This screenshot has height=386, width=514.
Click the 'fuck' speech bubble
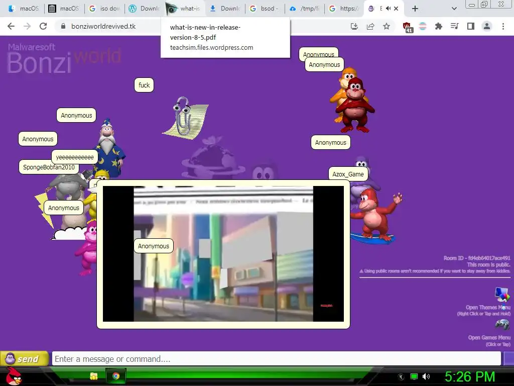pyautogui.click(x=144, y=85)
